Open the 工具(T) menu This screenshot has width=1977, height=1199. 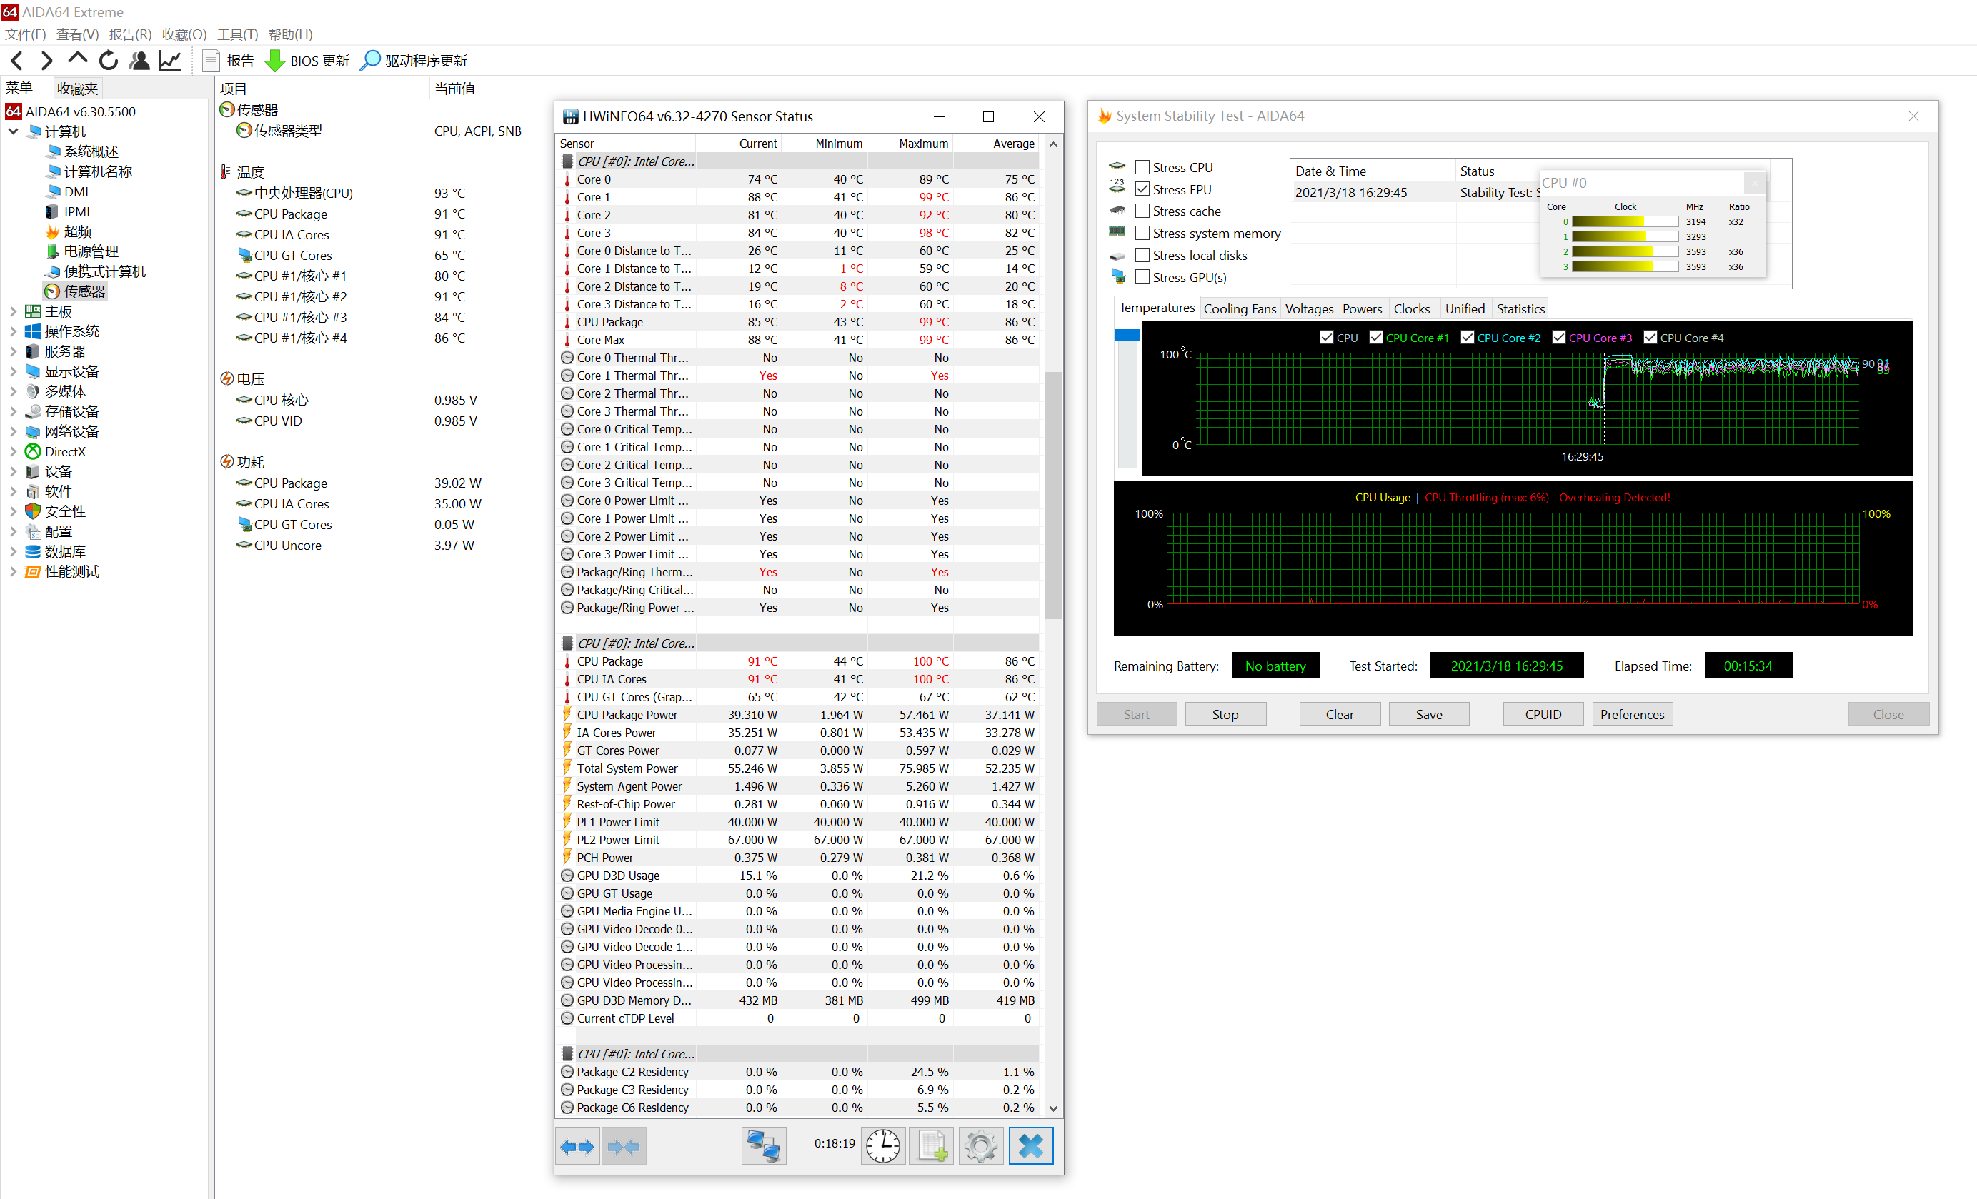[x=237, y=34]
